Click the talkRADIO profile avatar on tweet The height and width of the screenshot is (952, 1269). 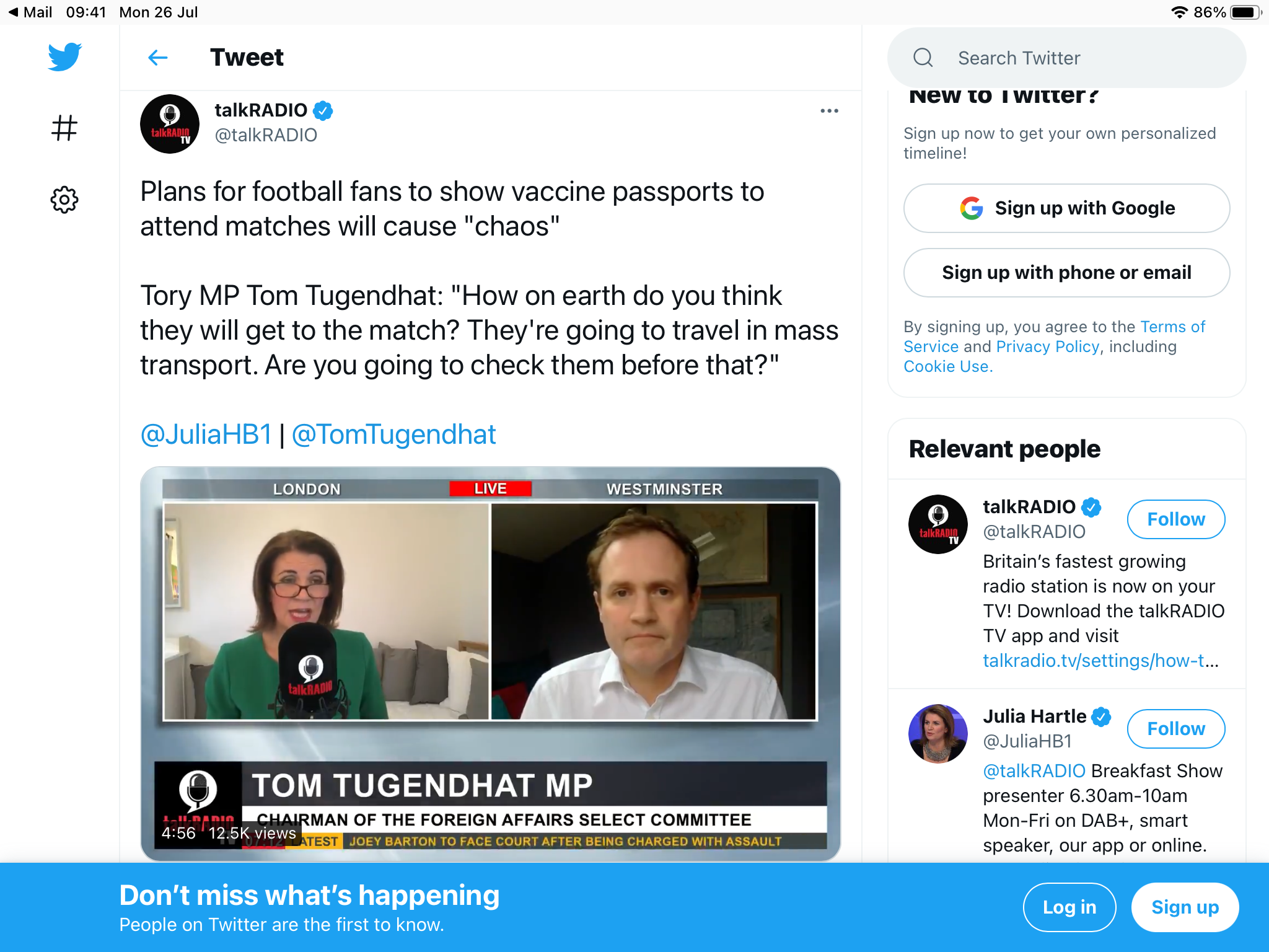pyautogui.click(x=170, y=124)
